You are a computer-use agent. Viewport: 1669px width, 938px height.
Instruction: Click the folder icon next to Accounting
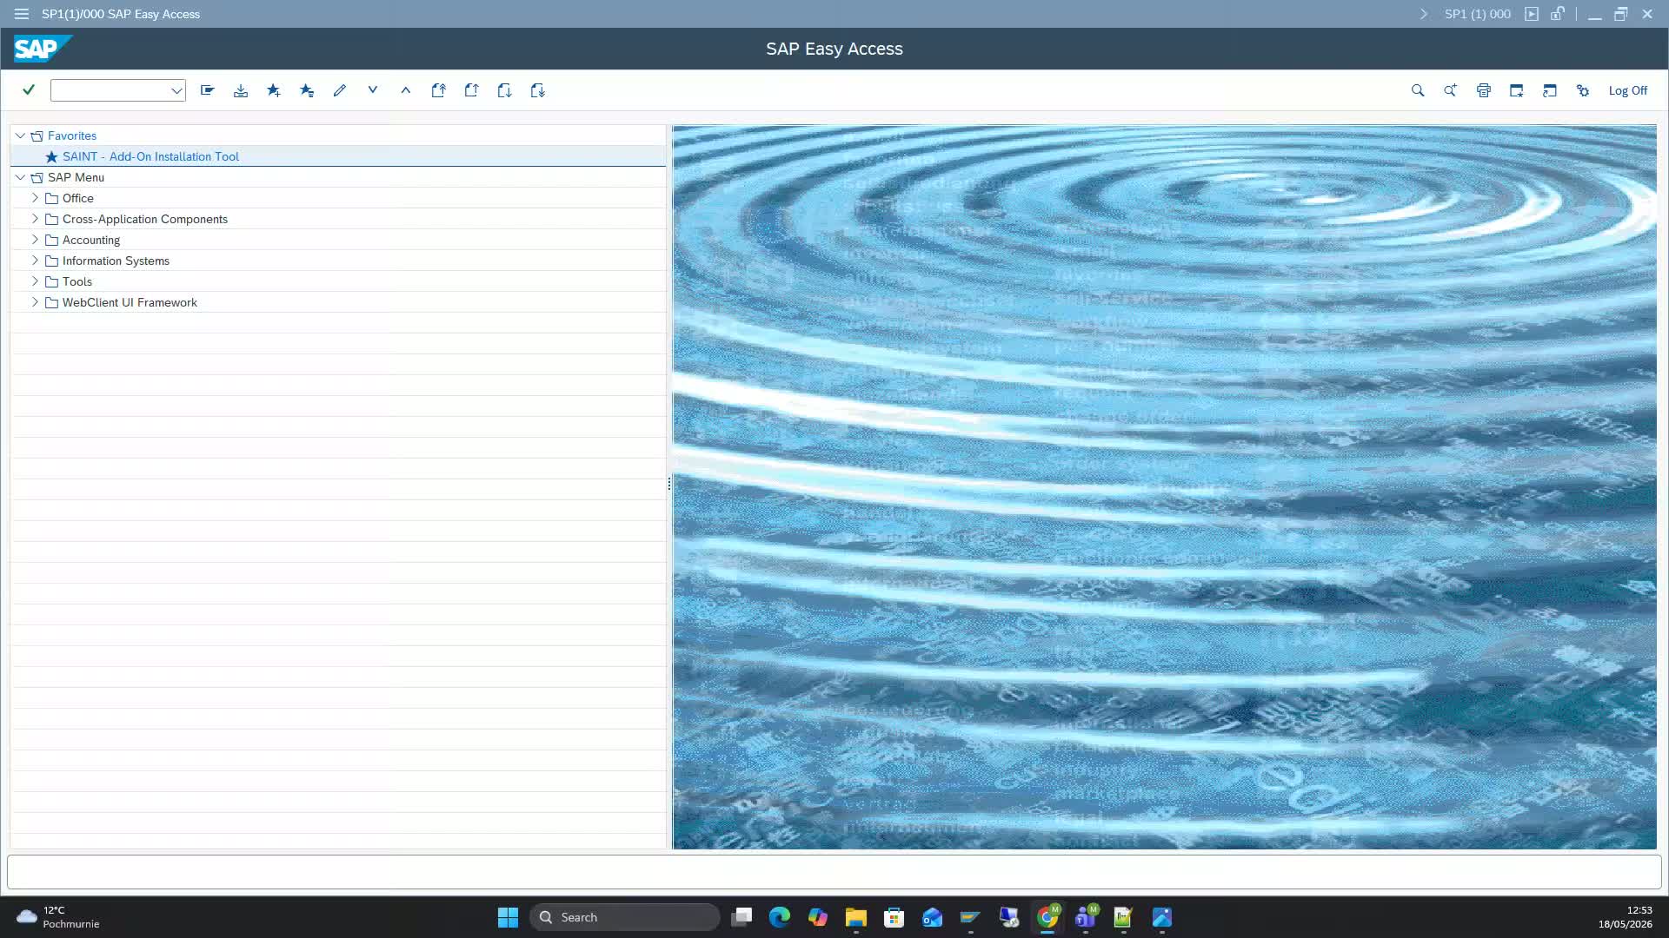pyautogui.click(x=51, y=240)
